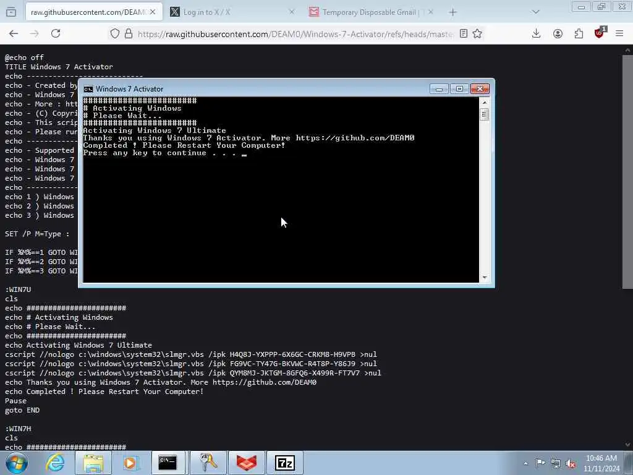Open the Windows Start orb
The image size is (633, 475).
17,463
